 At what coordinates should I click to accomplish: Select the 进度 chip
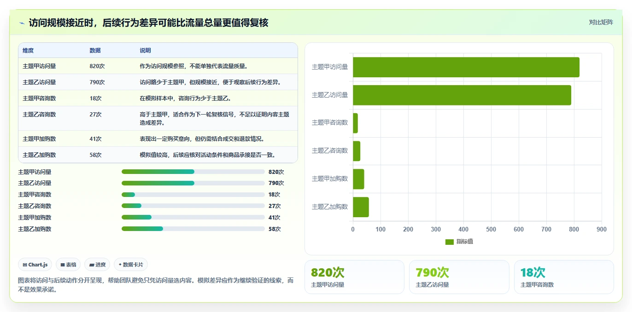pyautogui.click(x=97, y=265)
